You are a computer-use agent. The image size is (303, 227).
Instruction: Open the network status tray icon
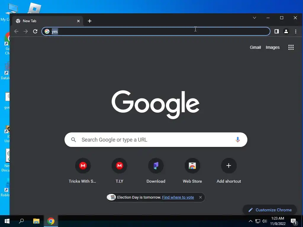click(x=258, y=221)
